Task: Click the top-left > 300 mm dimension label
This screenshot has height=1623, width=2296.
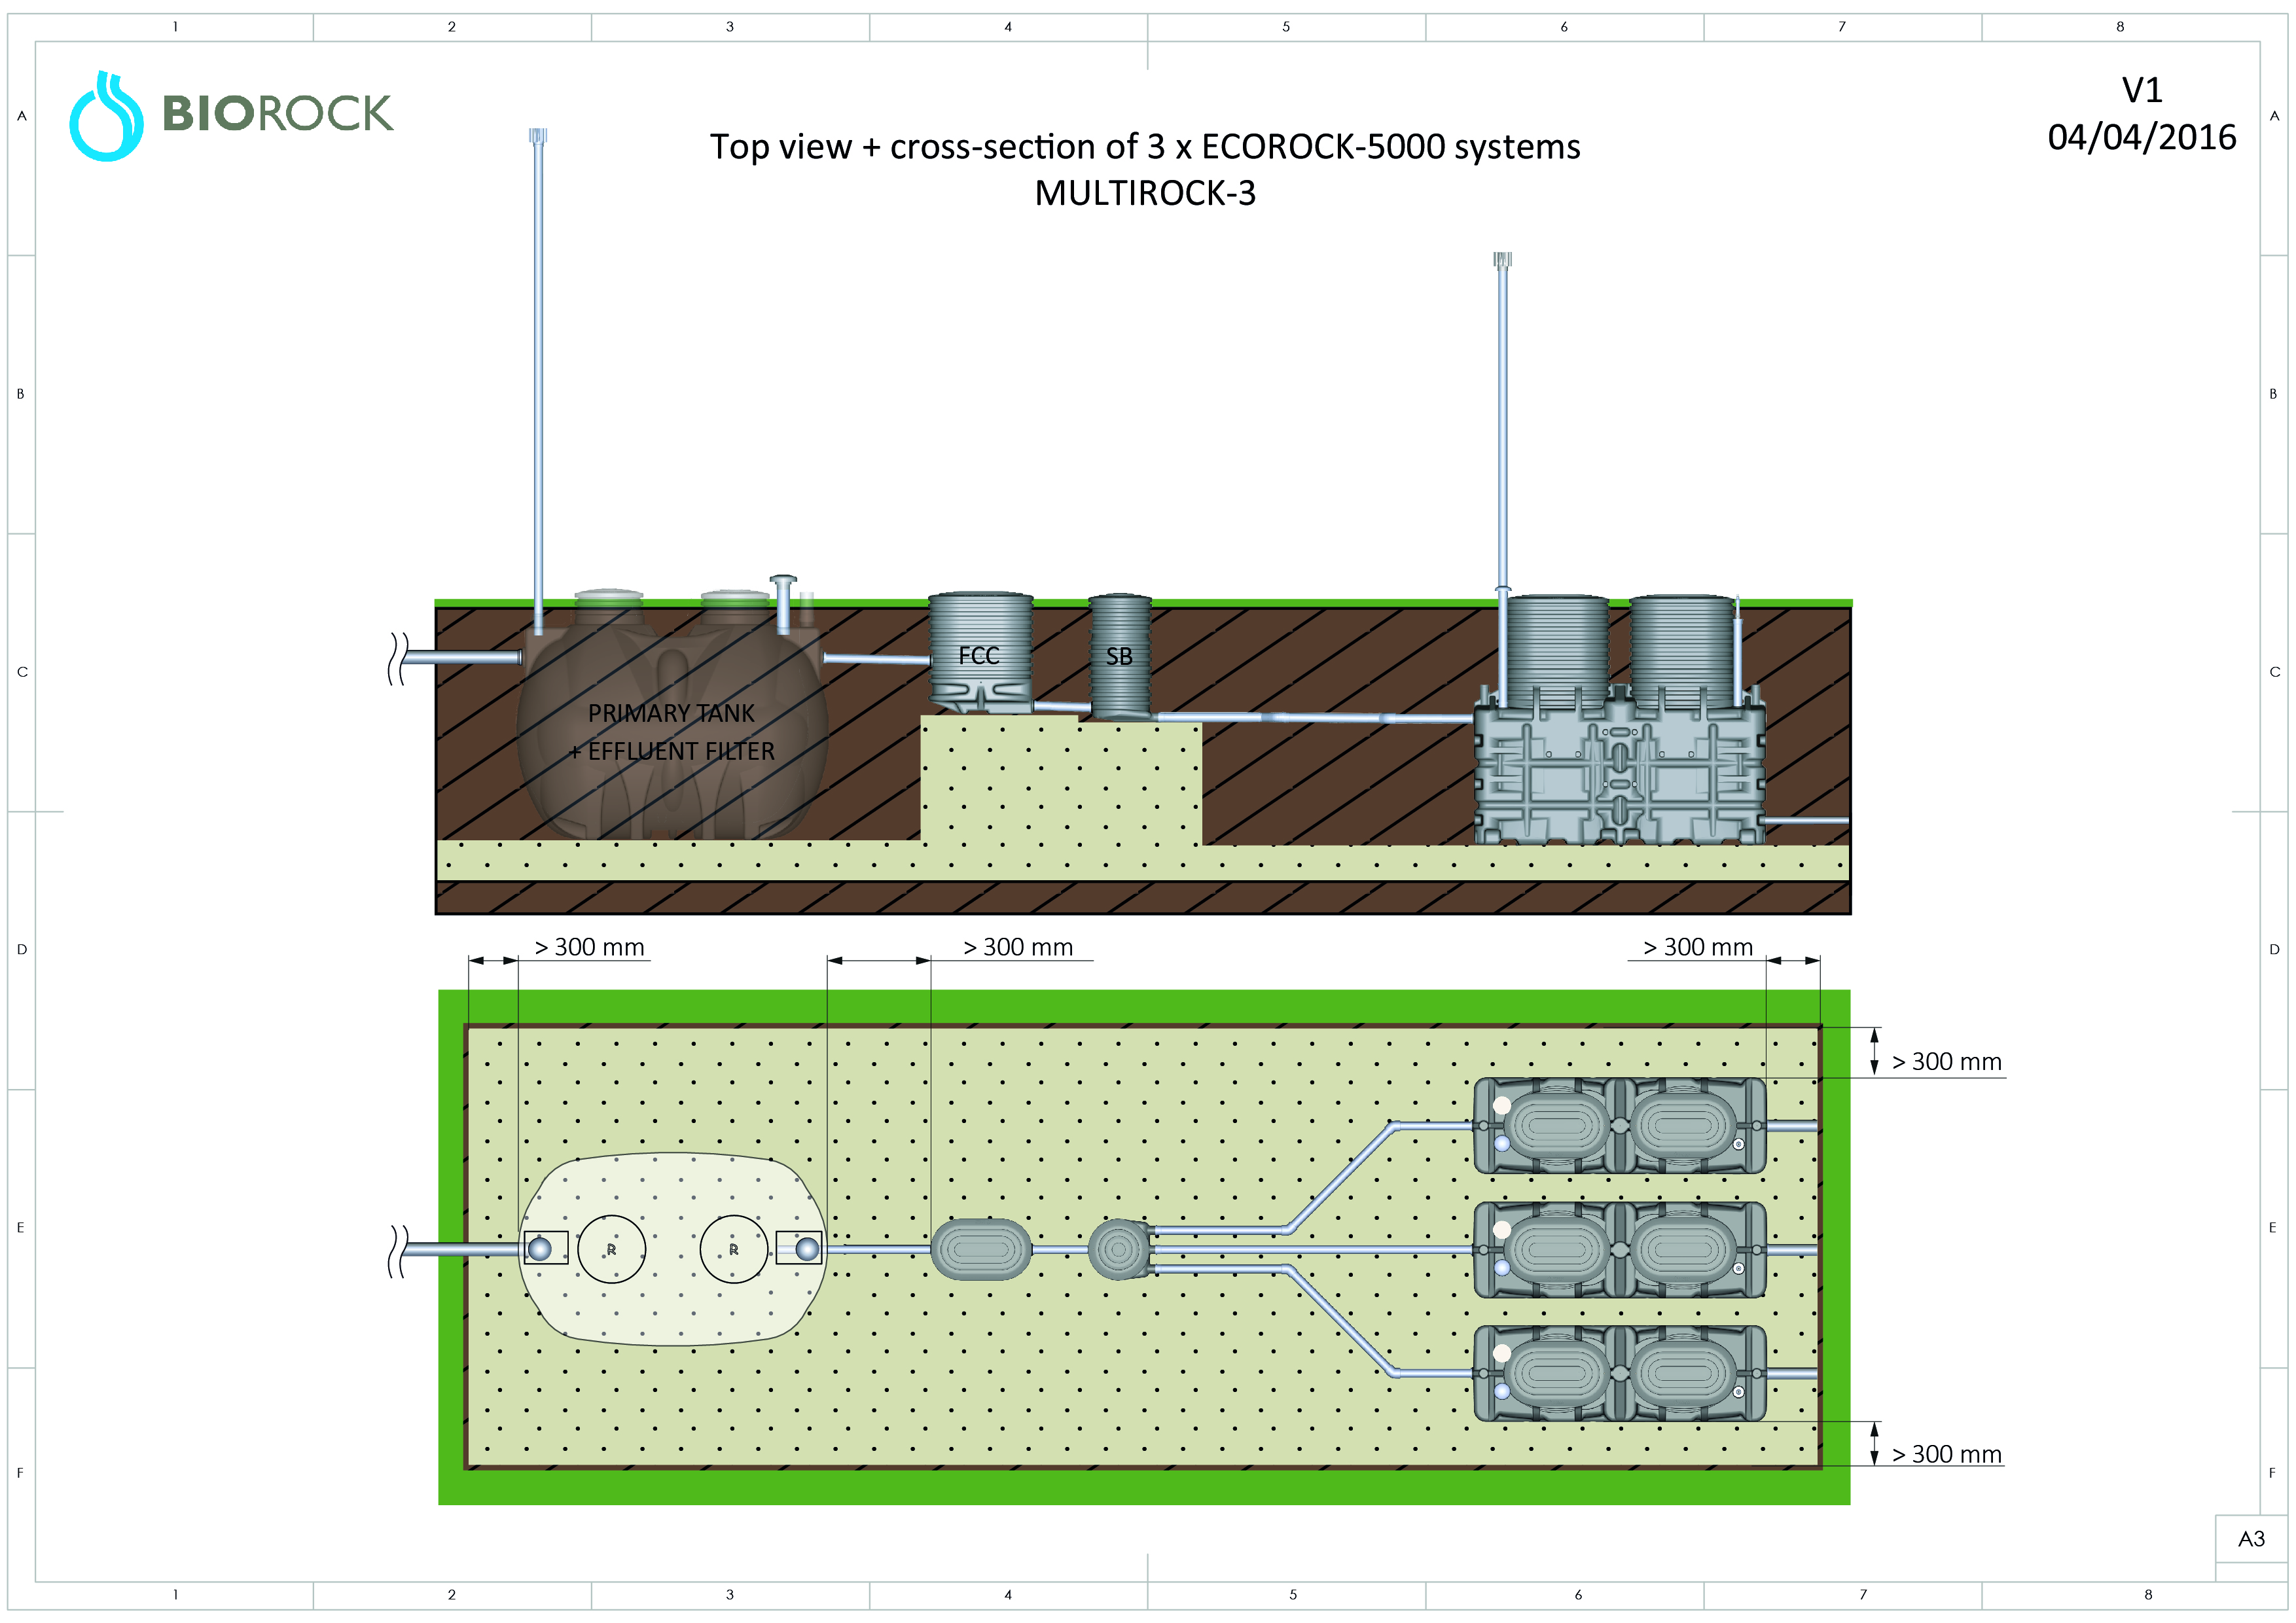Action: [590, 947]
